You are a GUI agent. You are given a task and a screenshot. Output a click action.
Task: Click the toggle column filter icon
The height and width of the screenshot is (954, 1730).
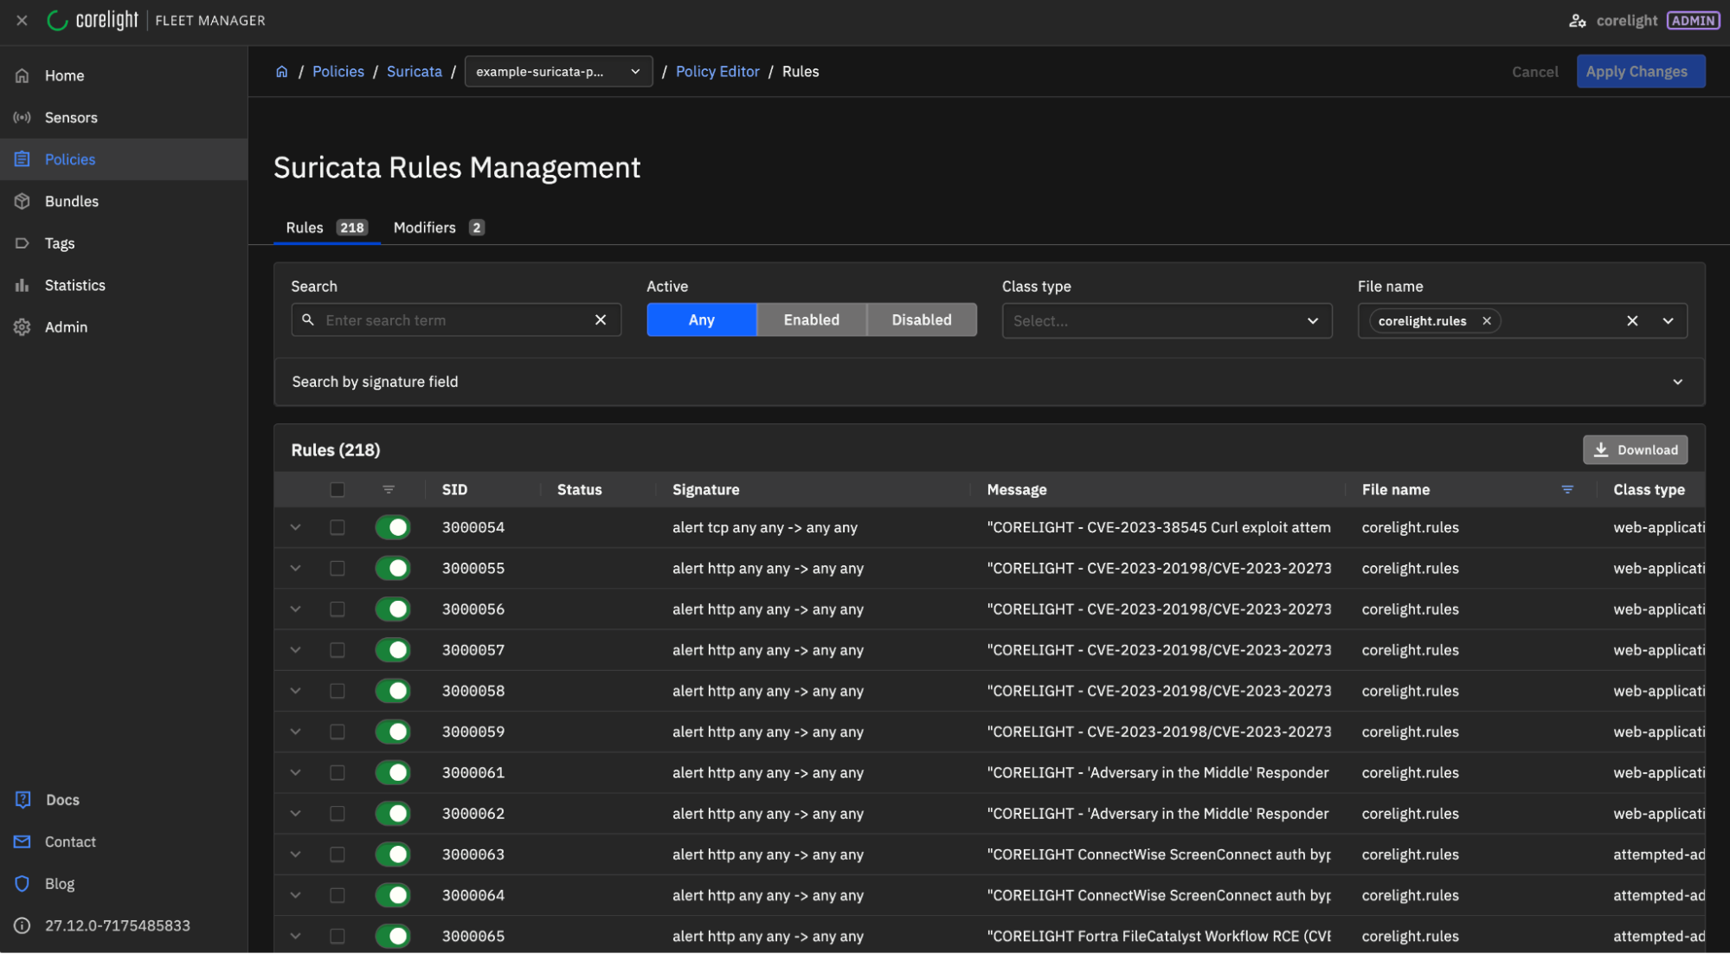point(389,490)
